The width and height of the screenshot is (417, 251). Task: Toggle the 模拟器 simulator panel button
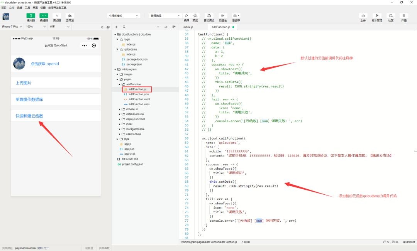[31, 16]
